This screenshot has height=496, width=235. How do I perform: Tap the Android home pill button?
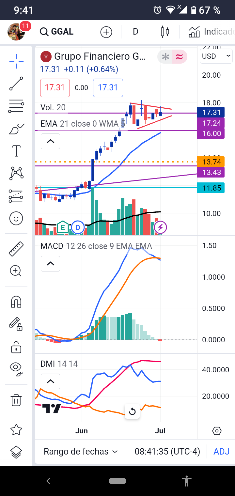pos(117,481)
